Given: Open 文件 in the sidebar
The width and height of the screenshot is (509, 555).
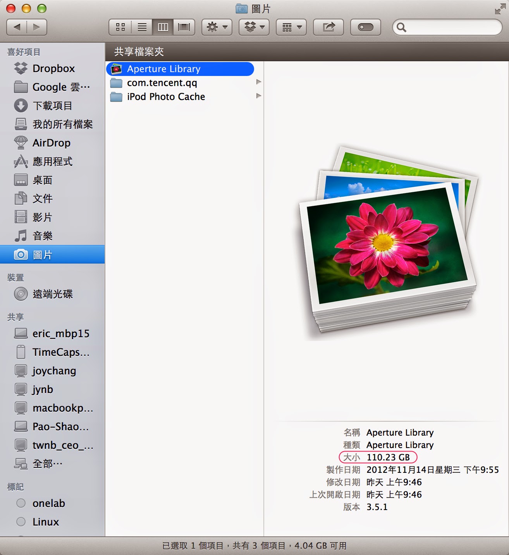Looking at the screenshot, I should [52, 199].
